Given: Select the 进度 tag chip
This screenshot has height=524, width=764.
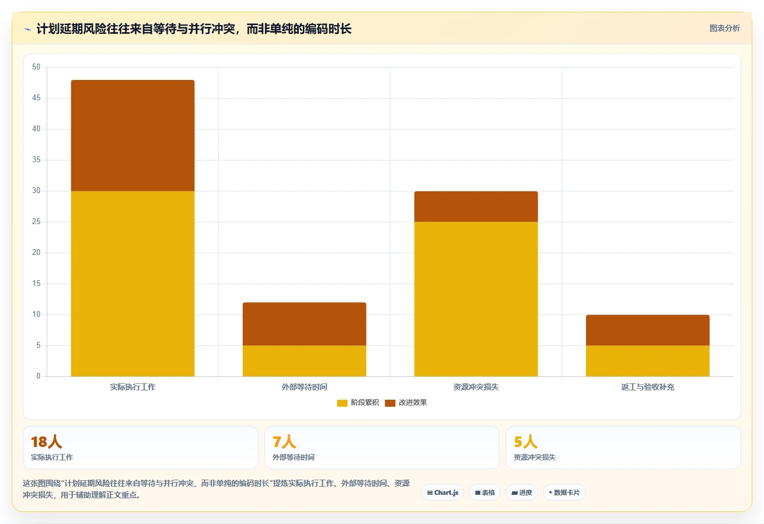Looking at the screenshot, I should click(x=521, y=492).
